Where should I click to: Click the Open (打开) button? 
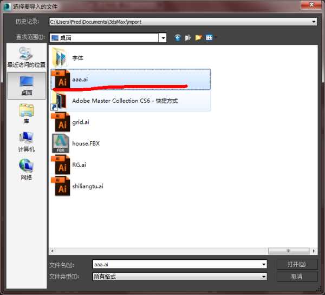pyautogui.click(x=297, y=264)
